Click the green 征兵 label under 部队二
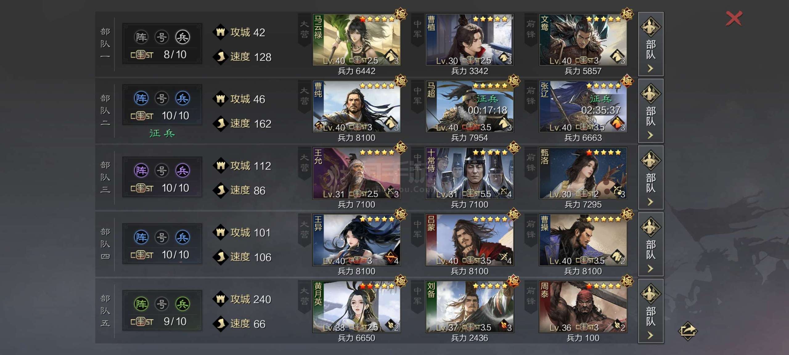This screenshot has width=789, height=355. (162, 133)
